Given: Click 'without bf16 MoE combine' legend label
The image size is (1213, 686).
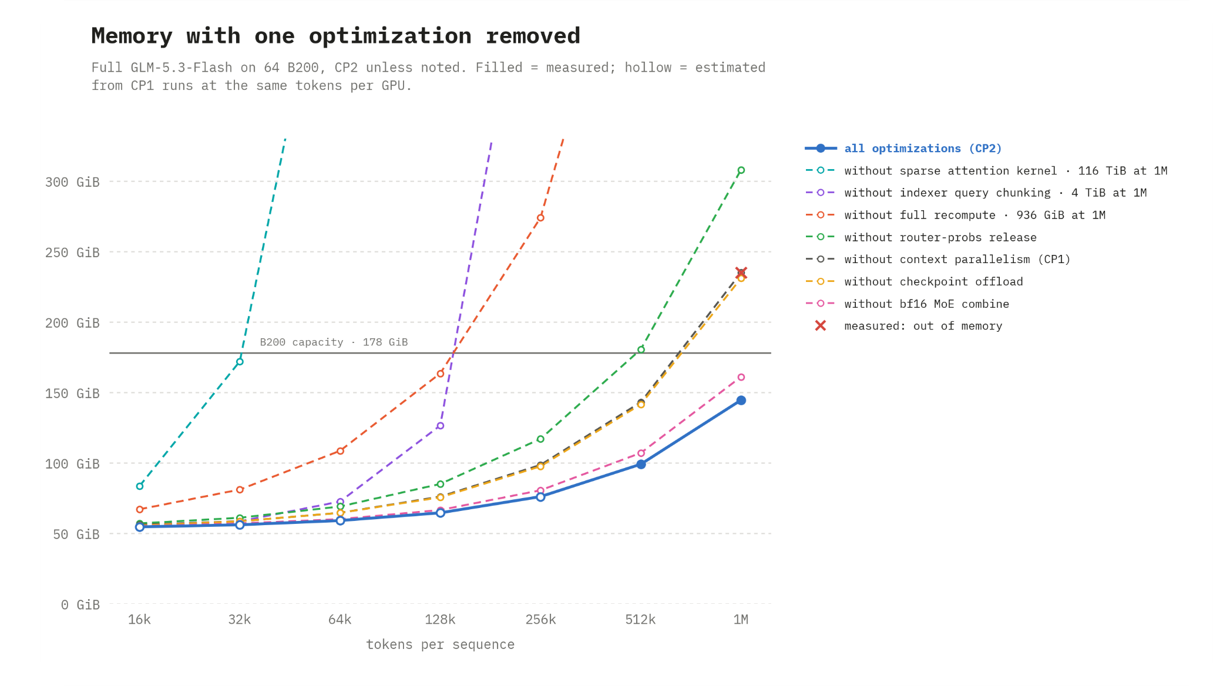Looking at the screenshot, I should (927, 304).
